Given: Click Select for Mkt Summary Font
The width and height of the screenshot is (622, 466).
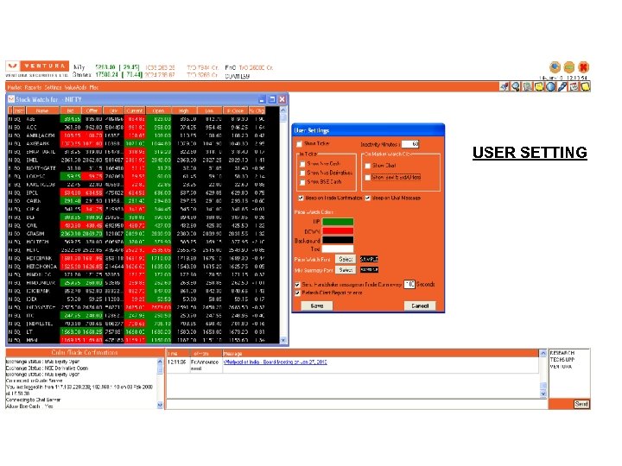Looking at the screenshot, I should click(346, 269).
